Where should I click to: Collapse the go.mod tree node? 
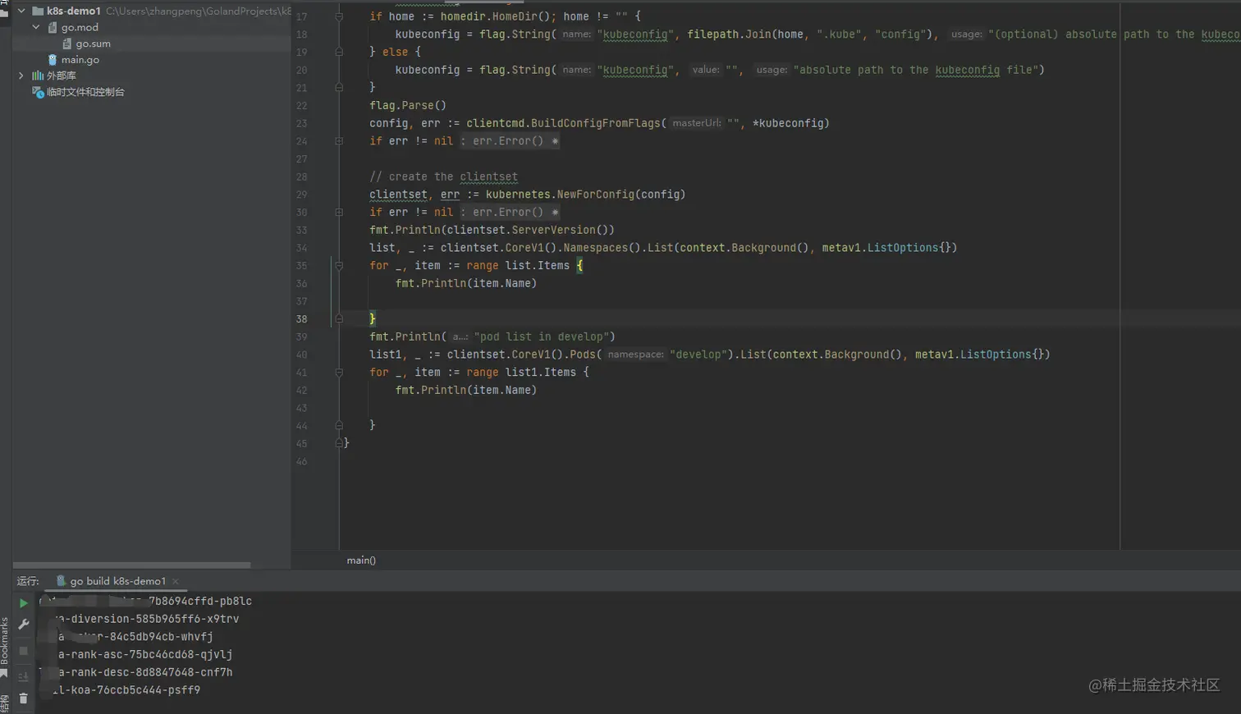[36, 27]
